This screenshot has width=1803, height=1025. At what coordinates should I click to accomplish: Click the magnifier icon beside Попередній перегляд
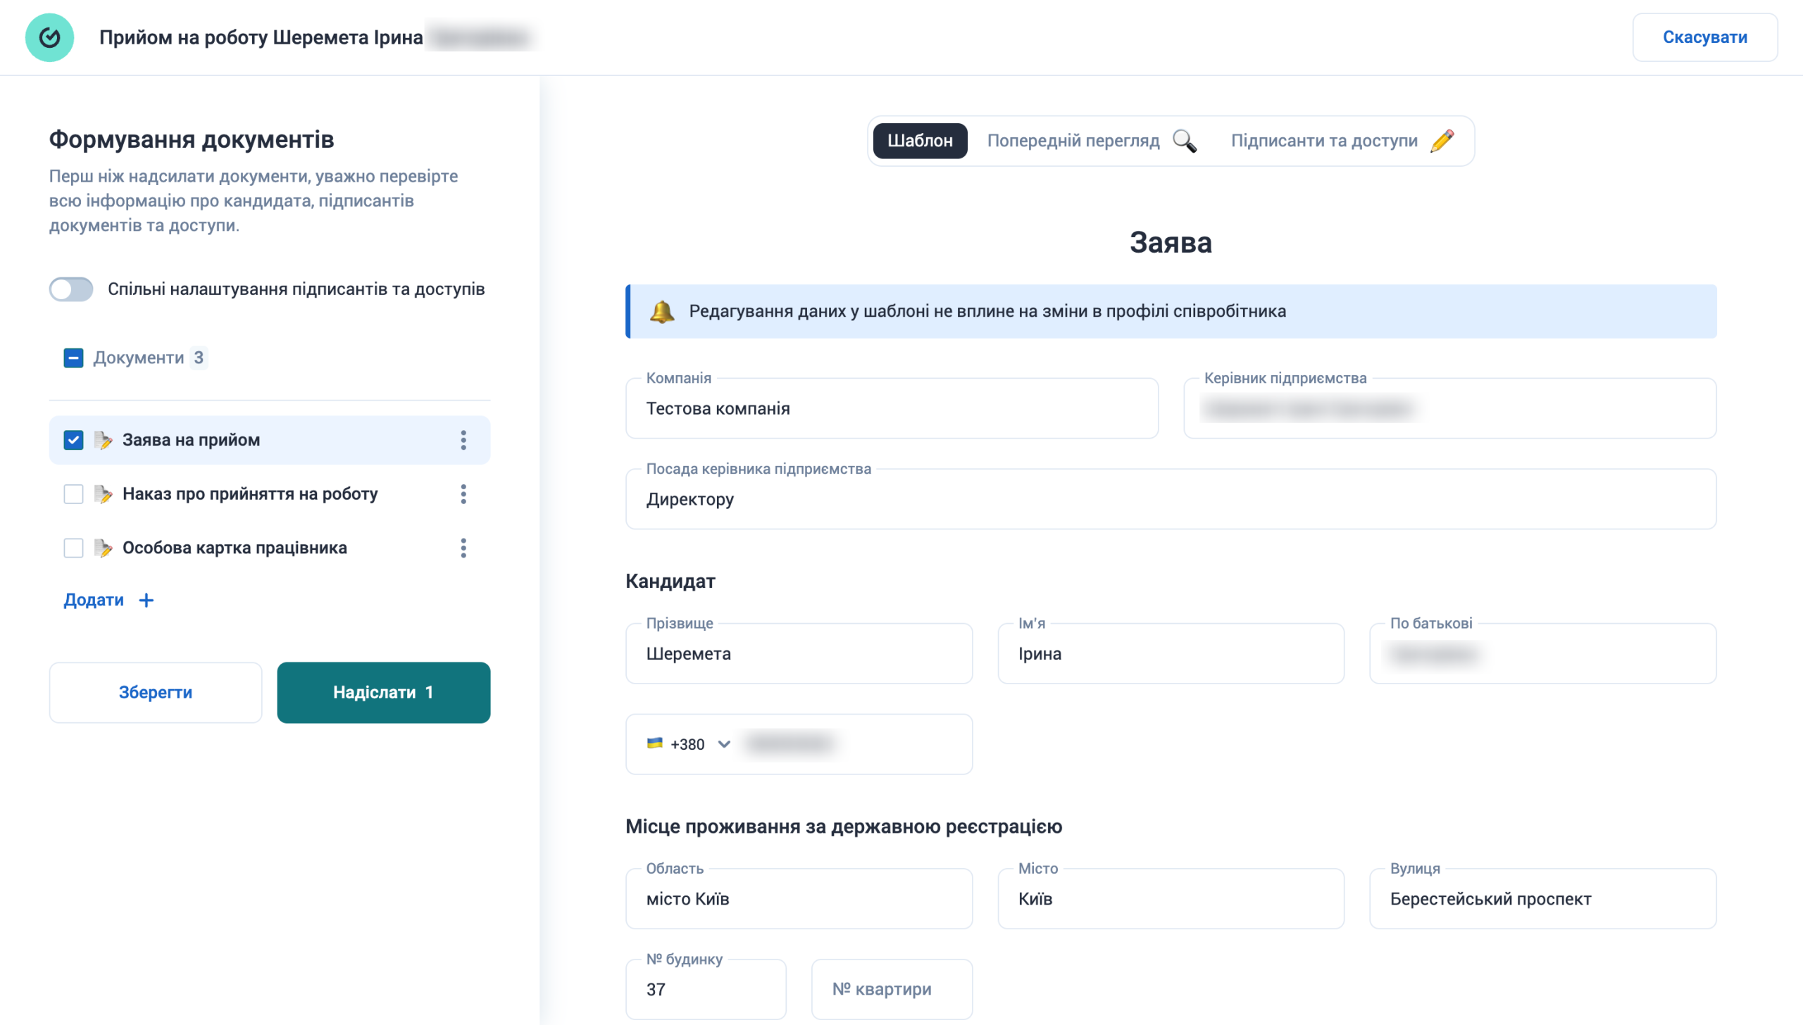tap(1184, 141)
